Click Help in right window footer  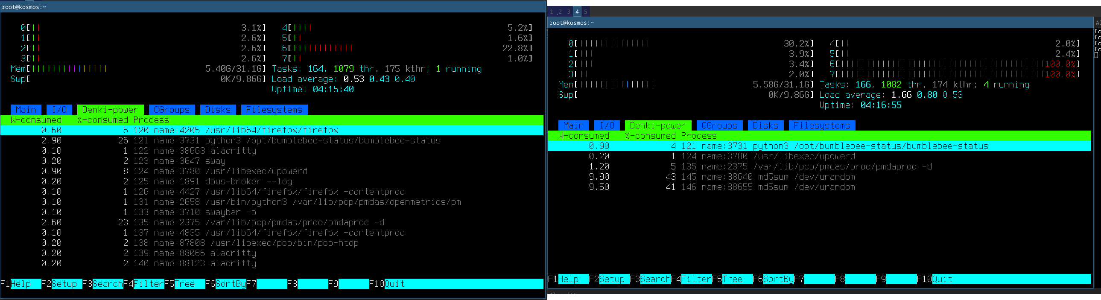pos(574,279)
